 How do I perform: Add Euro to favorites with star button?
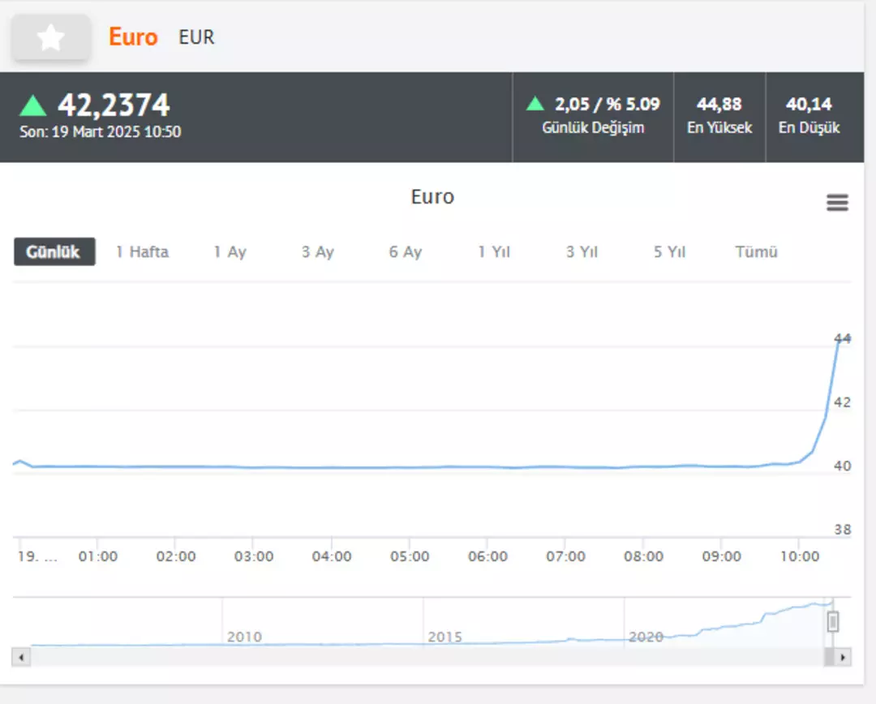(x=51, y=37)
